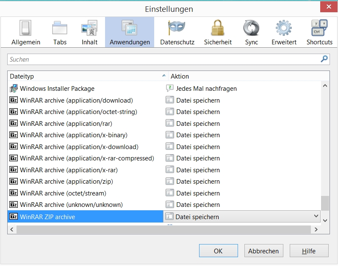Click the 7z icon for application/rar
The width and height of the screenshot is (338, 266).
pos(14,123)
